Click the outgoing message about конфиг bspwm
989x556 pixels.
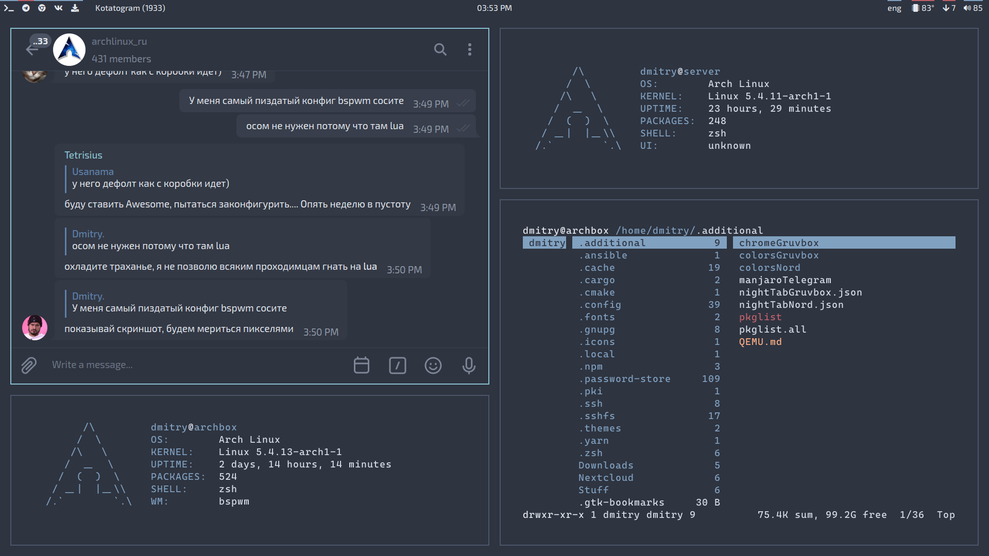click(327, 101)
